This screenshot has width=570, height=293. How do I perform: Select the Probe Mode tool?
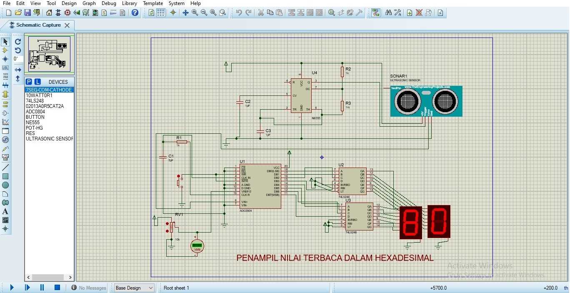pyautogui.click(x=5, y=148)
